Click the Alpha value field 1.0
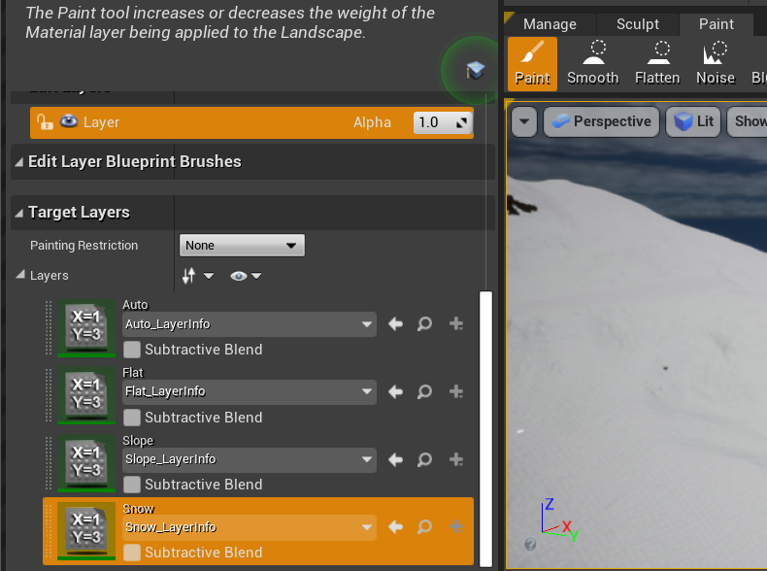767x571 pixels. point(443,122)
